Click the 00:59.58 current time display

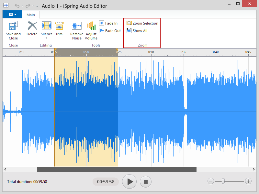[106, 182]
